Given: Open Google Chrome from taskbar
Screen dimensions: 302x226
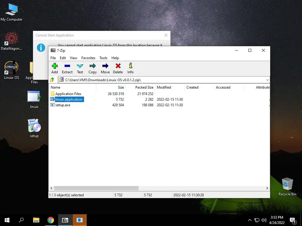Looking at the screenshot, I should pyautogui.click(x=51, y=220).
